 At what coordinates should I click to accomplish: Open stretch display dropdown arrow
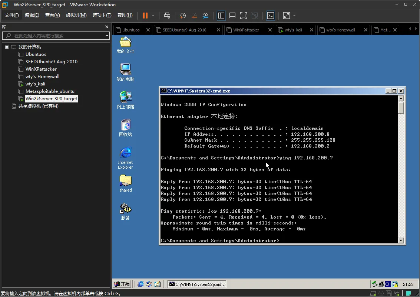point(294,16)
